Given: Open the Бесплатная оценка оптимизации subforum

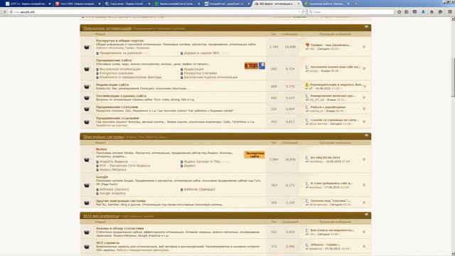Looking at the screenshot, I should point(211,78).
